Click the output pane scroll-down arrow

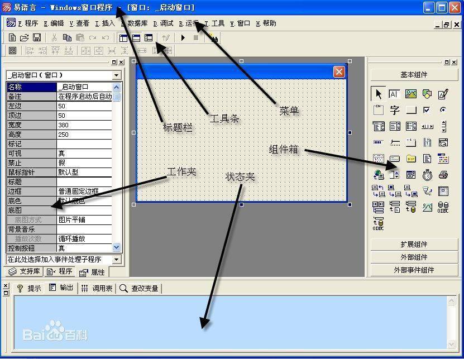452,344
